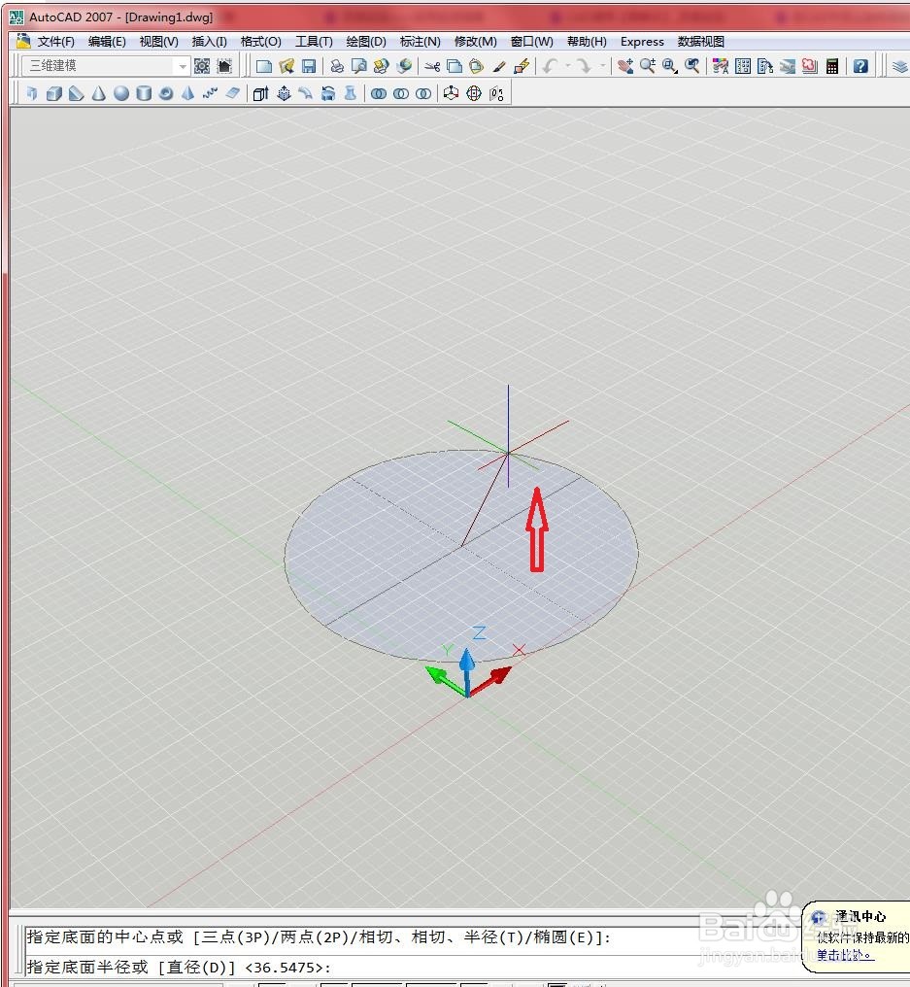
Task: Click the My Workspace house icon
Action: click(224, 66)
